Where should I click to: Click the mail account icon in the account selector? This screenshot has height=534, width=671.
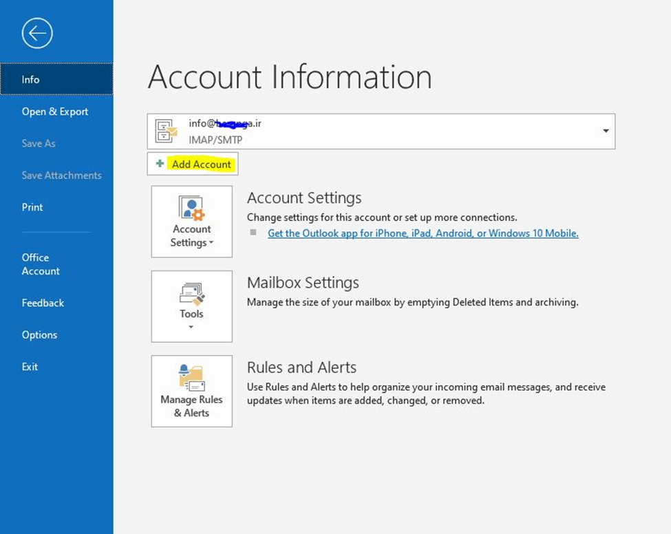click(166, 131)
